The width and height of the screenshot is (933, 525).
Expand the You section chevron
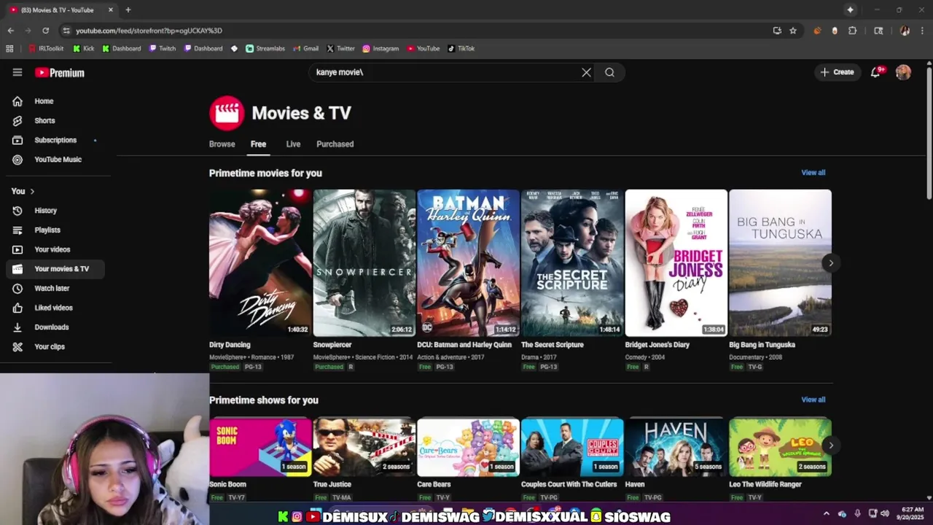[x=32, y=191]
